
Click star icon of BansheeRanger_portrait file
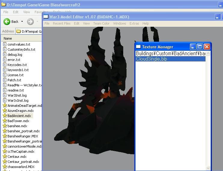point(5,141)
